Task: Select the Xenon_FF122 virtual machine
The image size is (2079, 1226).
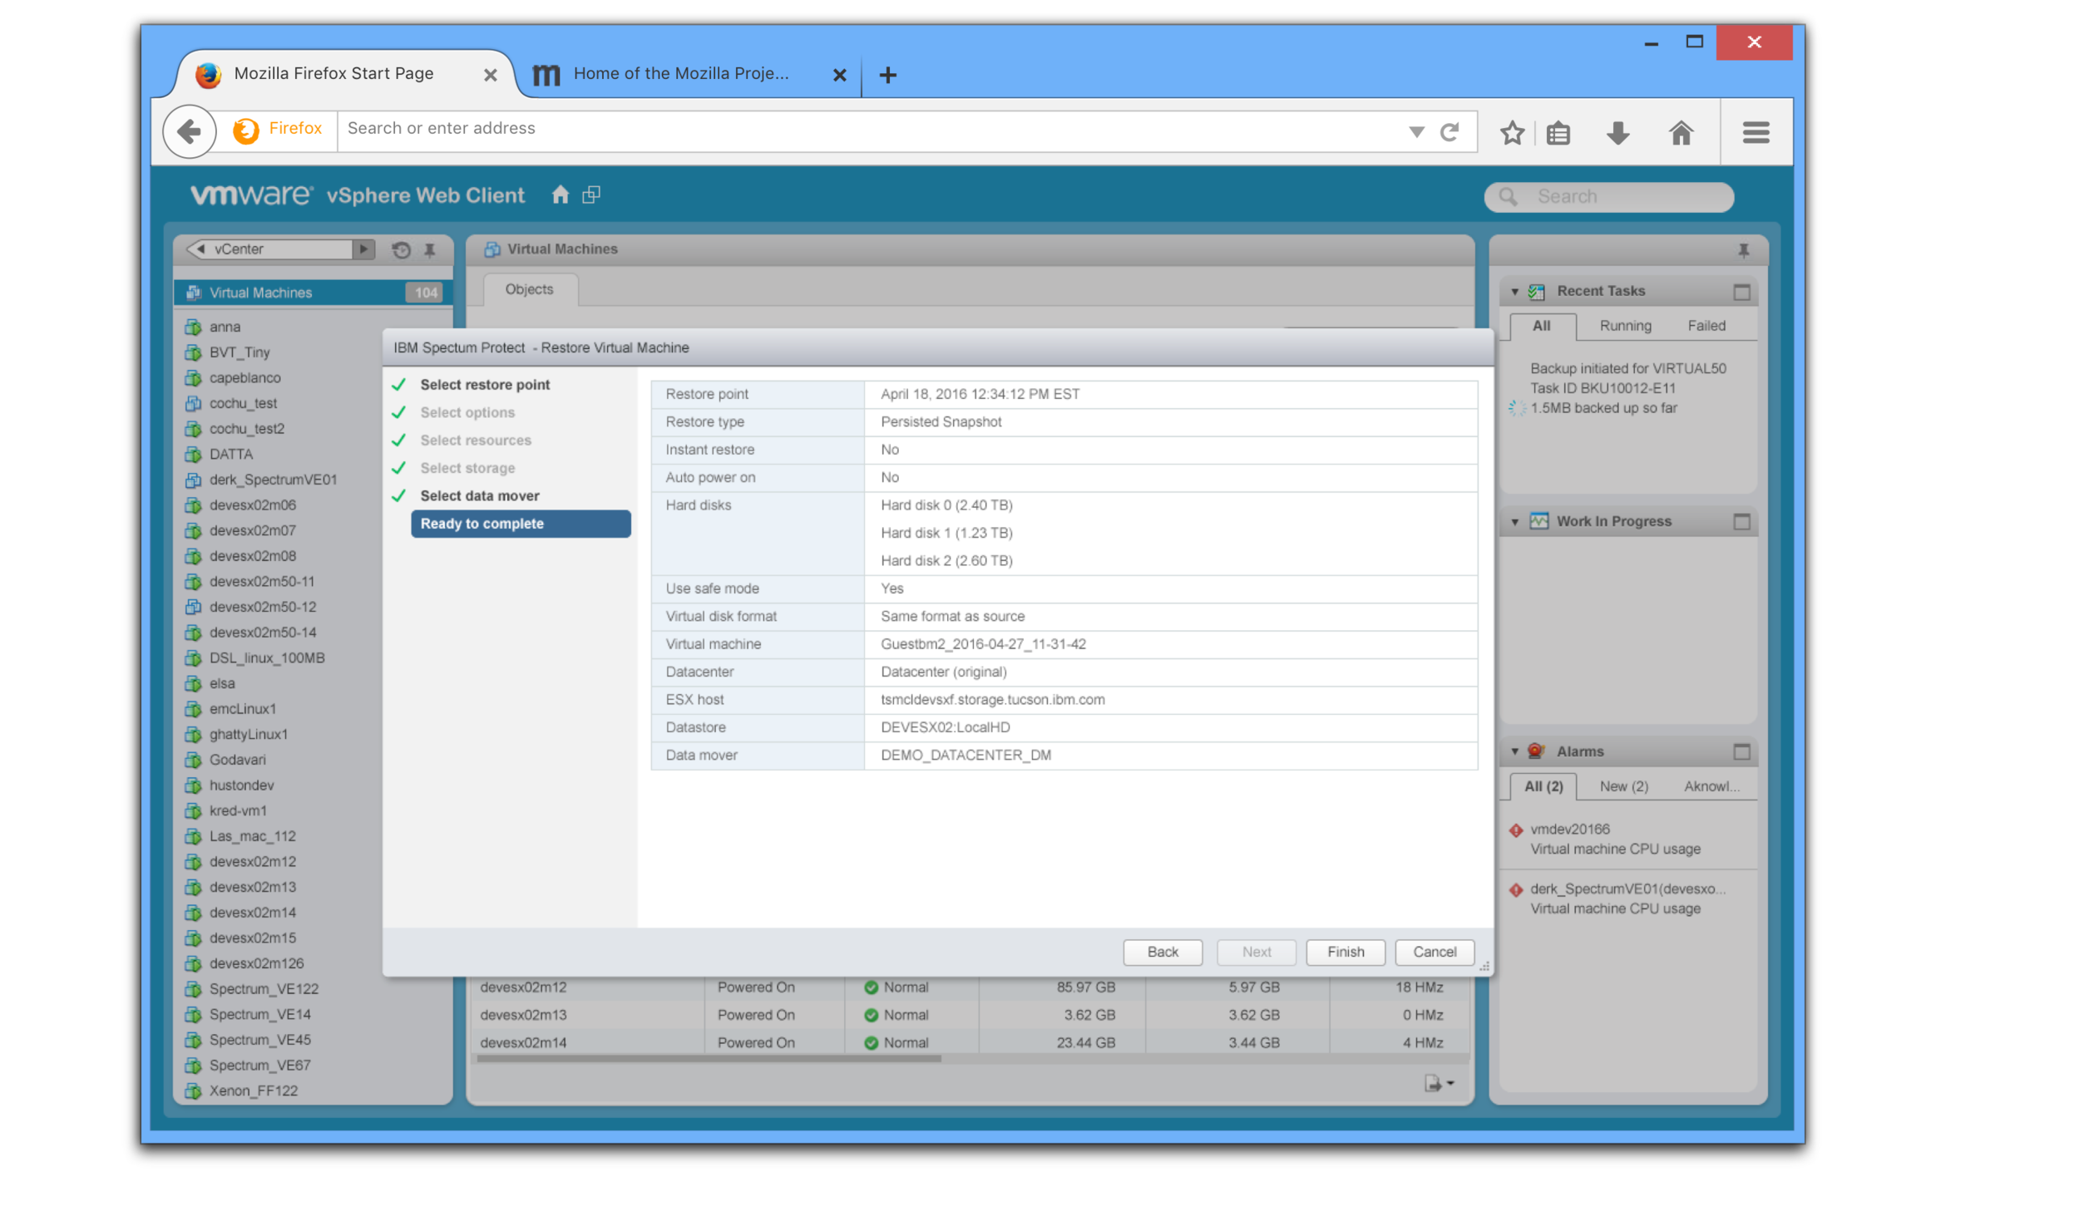Action: pos(253,1091)
